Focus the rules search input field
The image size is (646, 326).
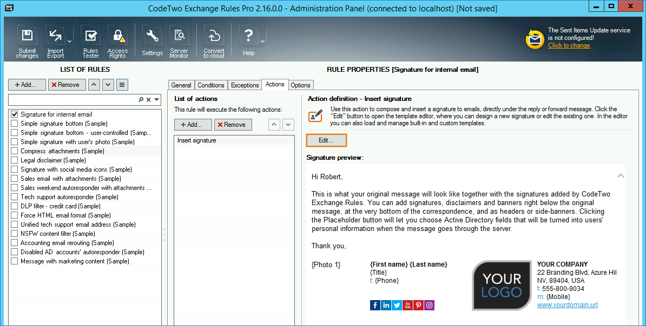[x=74, y=99]
